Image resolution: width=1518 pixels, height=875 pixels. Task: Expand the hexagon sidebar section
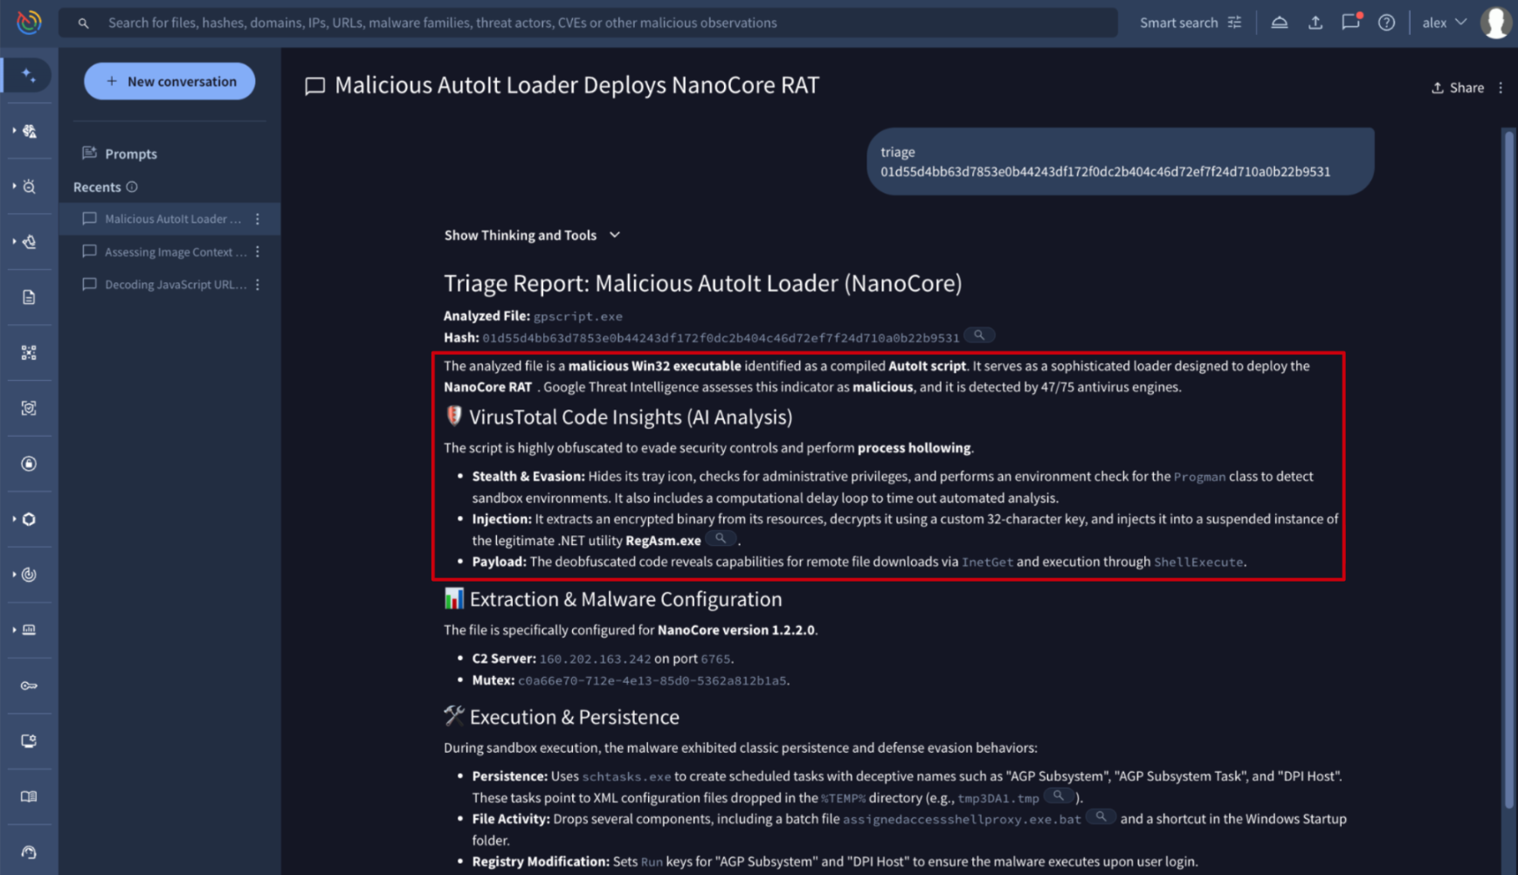tap(14, 519)
